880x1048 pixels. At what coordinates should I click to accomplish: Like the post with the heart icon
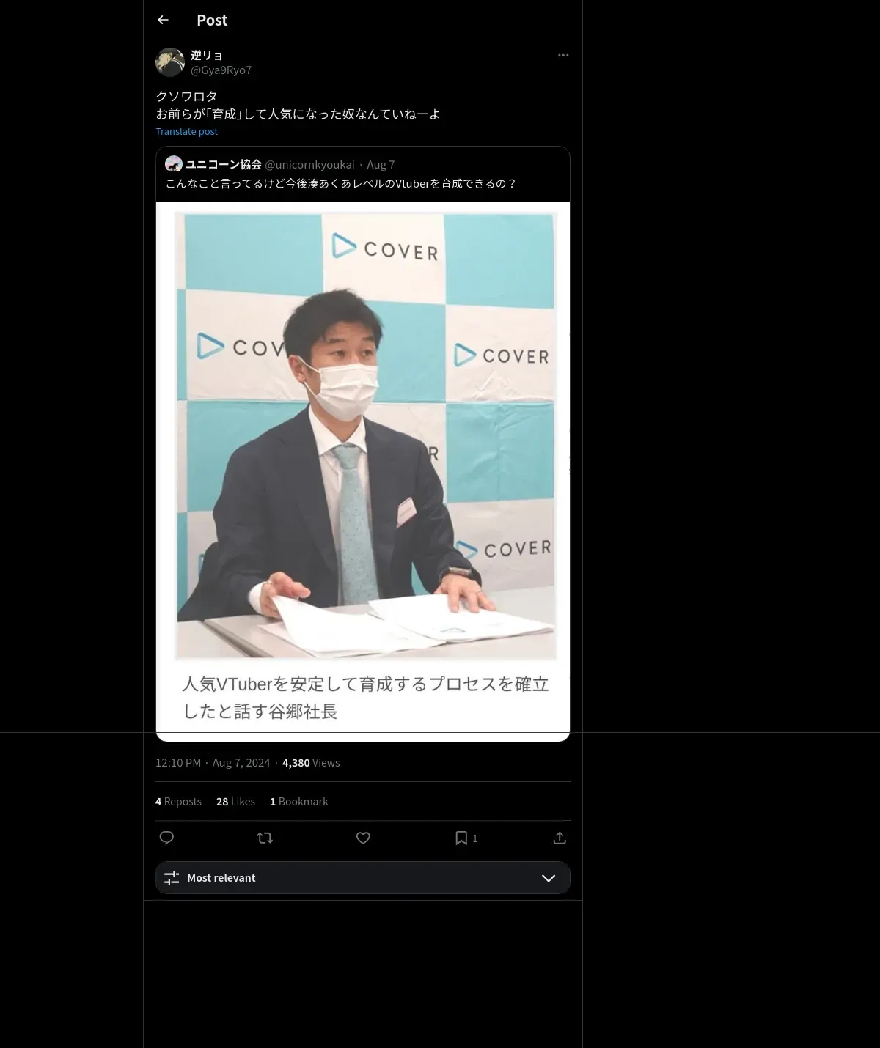click(363, 838)
